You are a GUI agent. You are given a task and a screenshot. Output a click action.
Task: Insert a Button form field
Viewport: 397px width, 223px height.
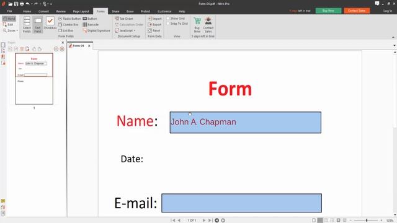90,19
